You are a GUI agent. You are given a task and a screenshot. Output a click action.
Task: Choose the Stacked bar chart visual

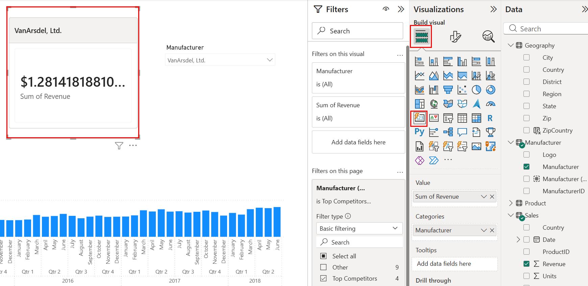click(419, 61)
